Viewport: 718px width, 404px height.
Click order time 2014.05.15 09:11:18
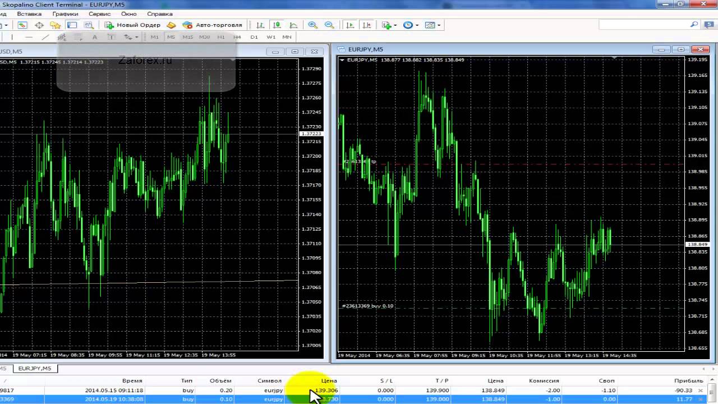pos(114,390)
